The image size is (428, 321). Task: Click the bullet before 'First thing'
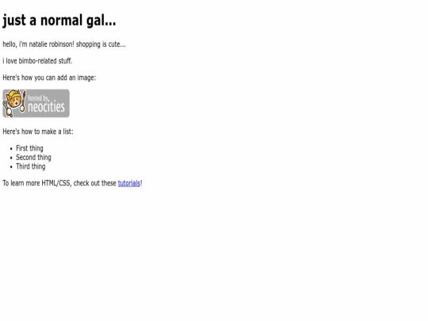point(11,149)
